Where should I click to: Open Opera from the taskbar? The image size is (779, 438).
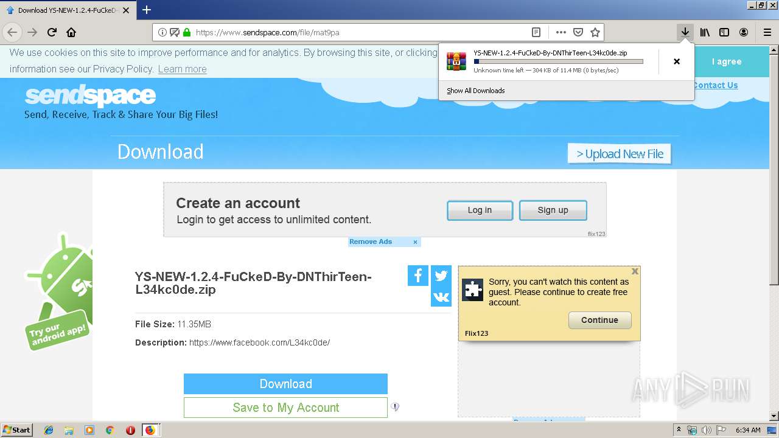coord(130,430)
